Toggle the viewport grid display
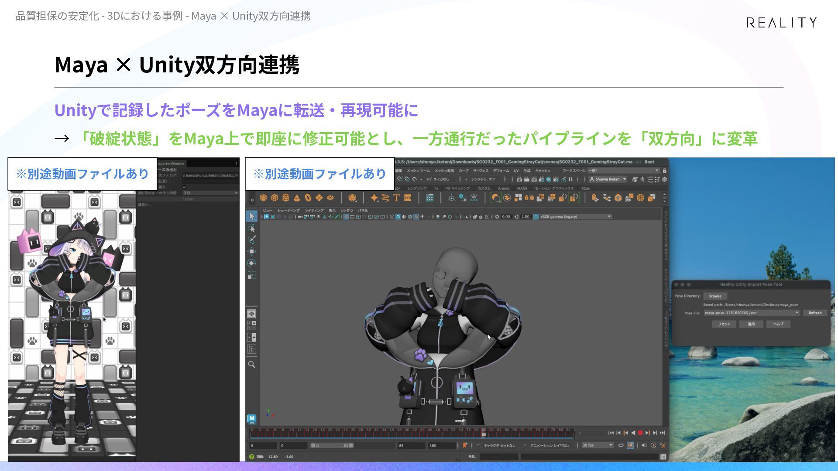Viewport: 838px width, 471px height. (x=346, y=217)
